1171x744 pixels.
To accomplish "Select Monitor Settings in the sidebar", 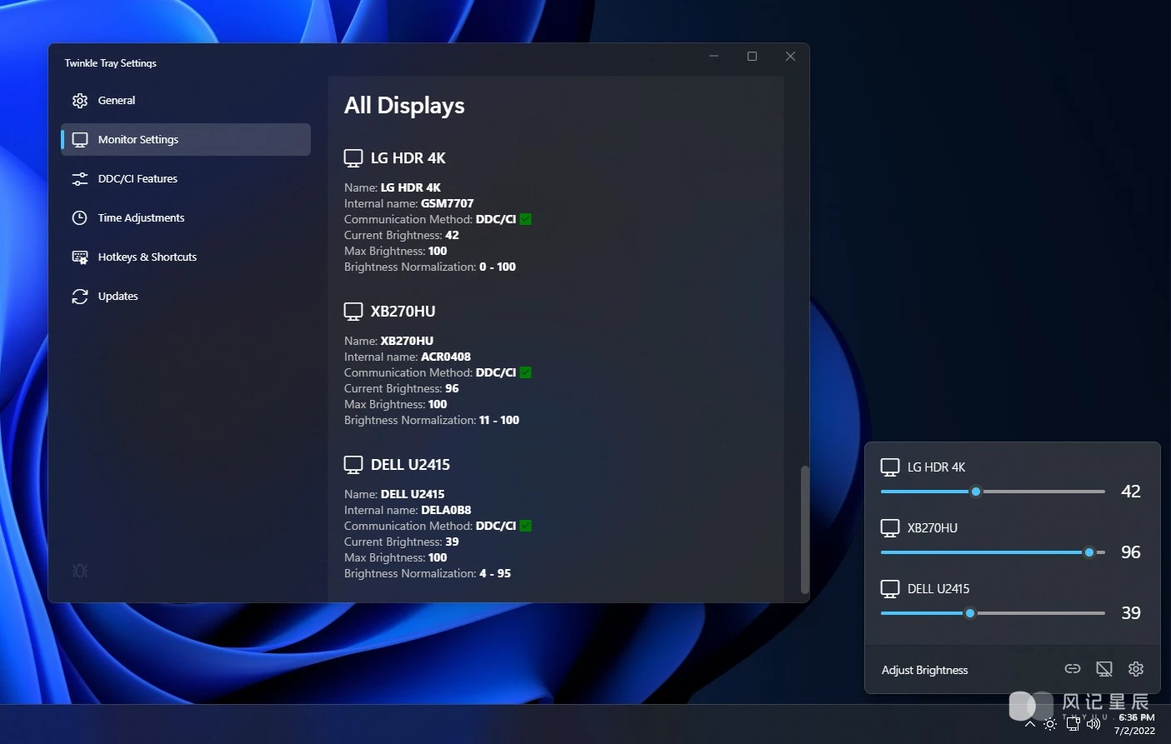I will (186, 140).
